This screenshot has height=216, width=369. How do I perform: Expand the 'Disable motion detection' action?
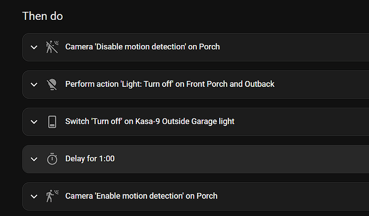[34, 47]
